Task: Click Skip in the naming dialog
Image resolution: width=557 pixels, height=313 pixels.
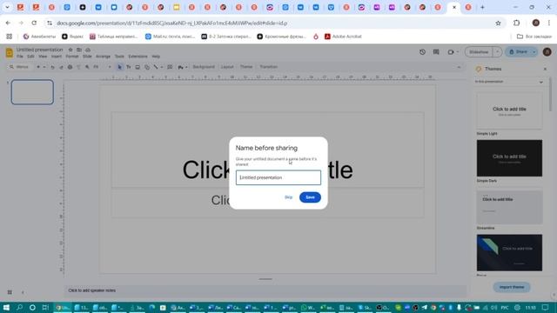Action: [x=288, y=197]
